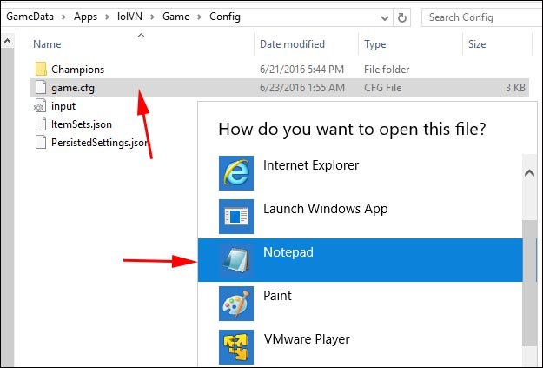This screenshot has height=368, width=543.
Task: Click the 3 KB size cell
Action: point(515,88)
